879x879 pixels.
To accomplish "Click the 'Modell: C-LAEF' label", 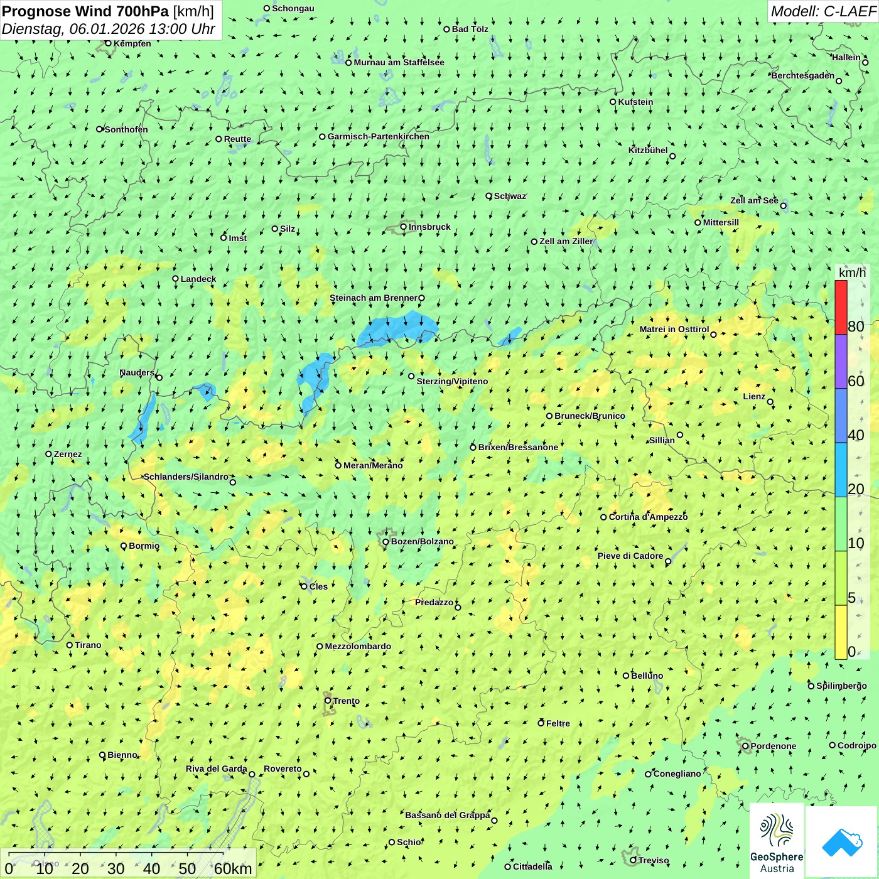I will 823,11.
